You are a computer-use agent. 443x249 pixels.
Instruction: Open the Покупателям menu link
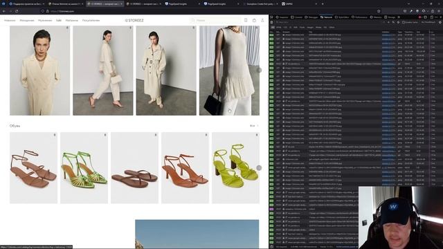point(91,20)
